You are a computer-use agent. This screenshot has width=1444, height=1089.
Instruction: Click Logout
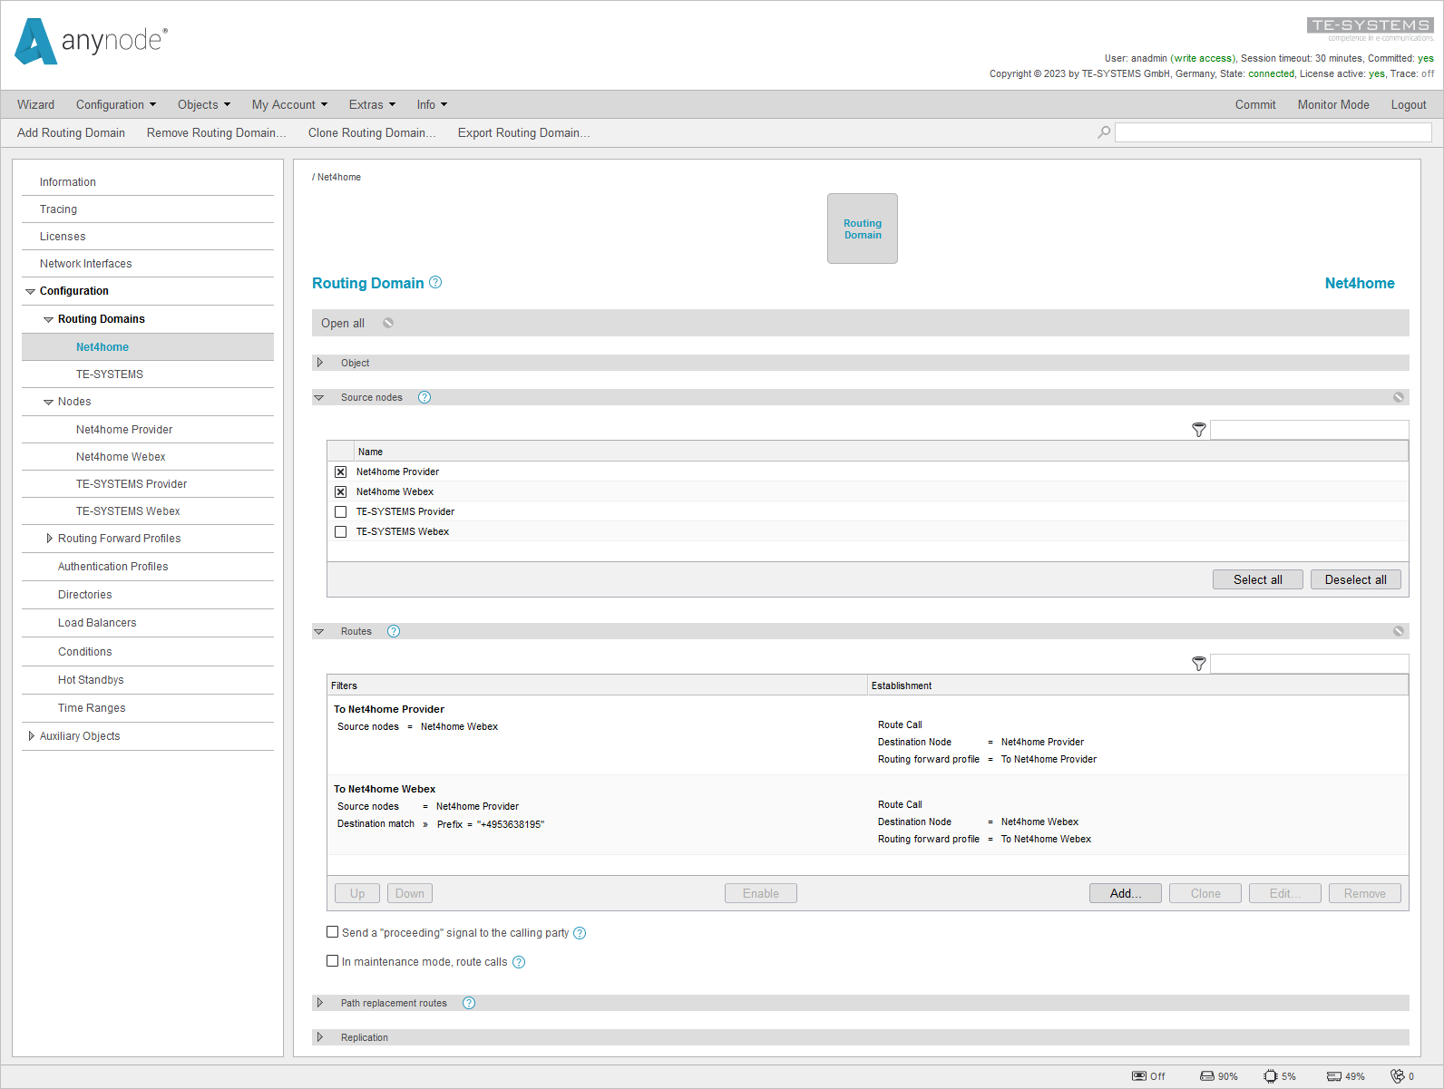(1409, 105)
